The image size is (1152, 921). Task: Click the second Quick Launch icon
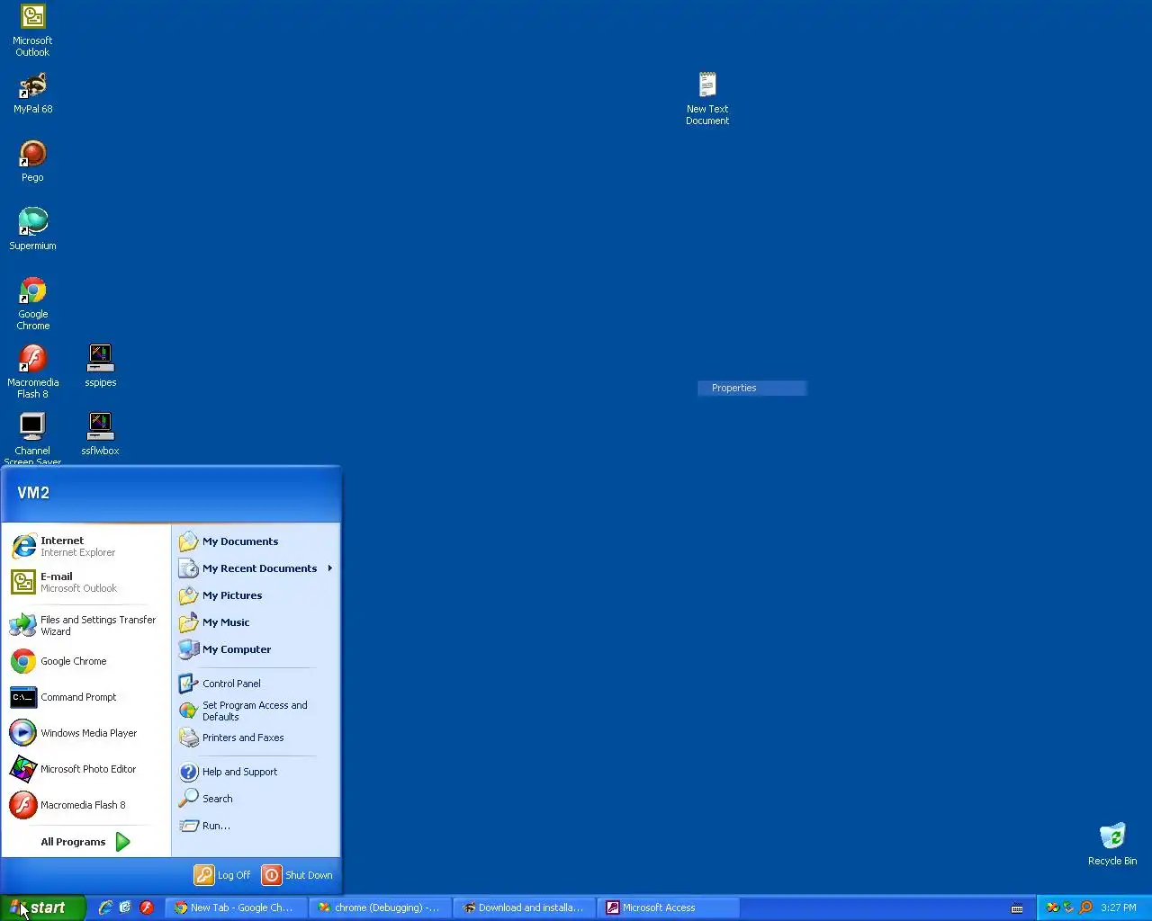(x=125, y=908)
